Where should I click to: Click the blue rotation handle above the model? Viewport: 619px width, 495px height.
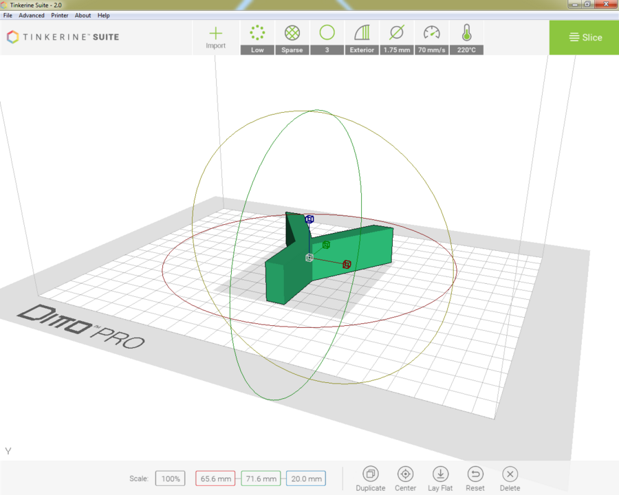coord(308,219)
